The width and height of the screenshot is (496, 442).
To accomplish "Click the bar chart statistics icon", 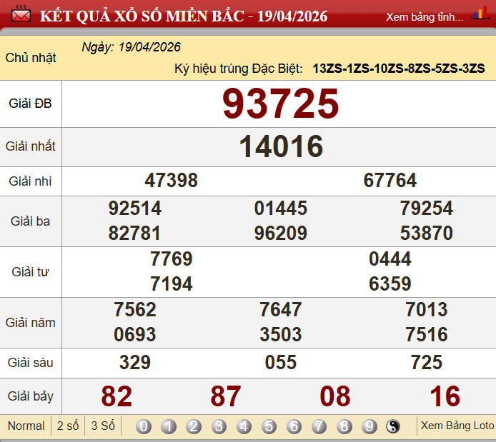I will tap(480, 14).
